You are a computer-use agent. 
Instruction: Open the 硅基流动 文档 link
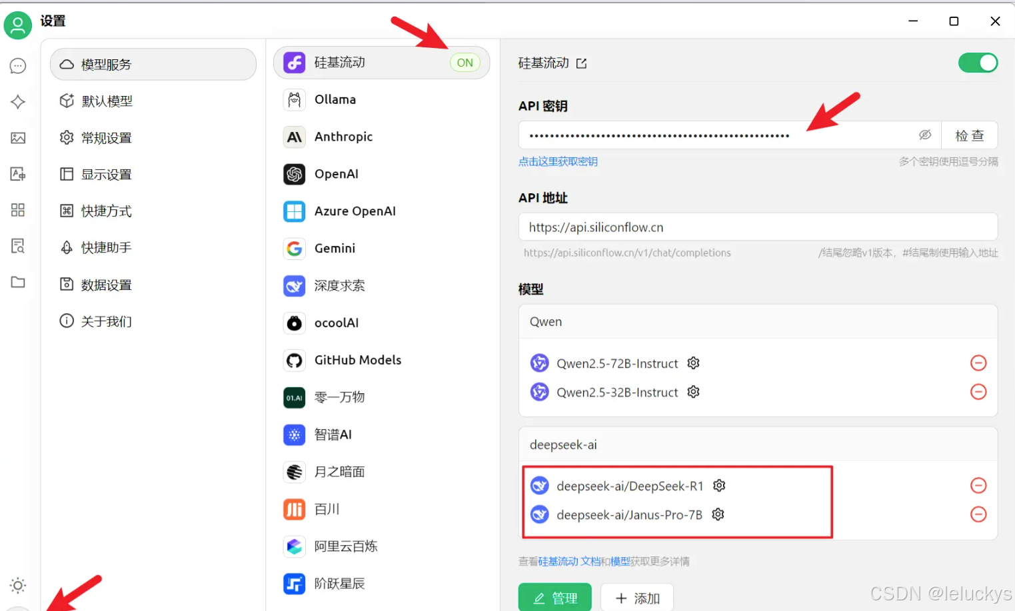pyautogui.click(x=569, y=562)
